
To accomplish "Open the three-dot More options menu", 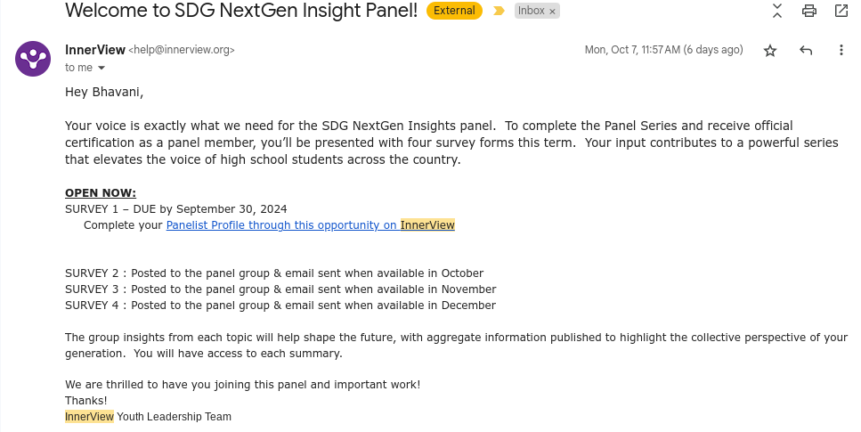I will pyautogui.click(x=841, y=51).
